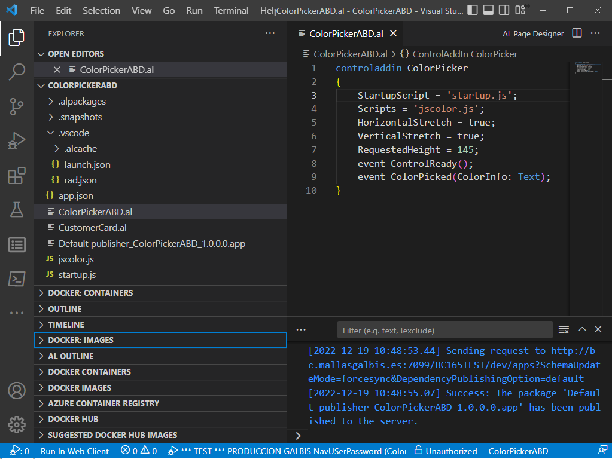Collapse the COLORPICKERABD folder section

(x=41, y=85)
